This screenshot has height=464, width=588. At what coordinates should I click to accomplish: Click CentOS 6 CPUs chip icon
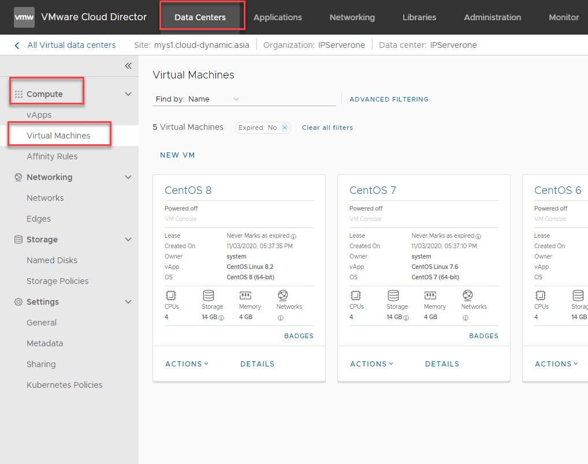[x=541, y=295]
